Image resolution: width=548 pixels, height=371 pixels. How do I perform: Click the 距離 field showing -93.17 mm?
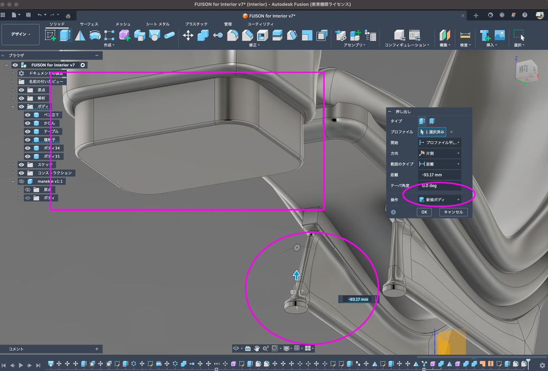click(x=439, y=175)
